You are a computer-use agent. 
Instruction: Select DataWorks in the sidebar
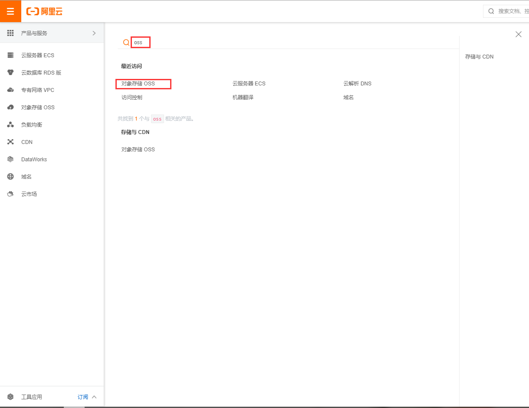point(34,159)
